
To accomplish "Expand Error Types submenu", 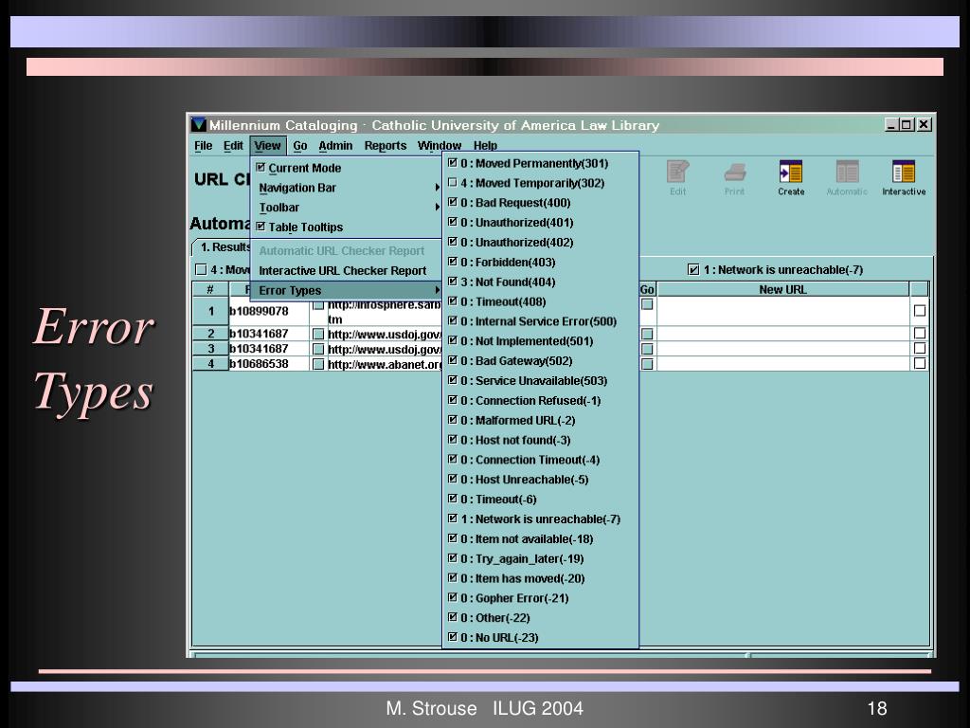I will [x=347, y=290].
